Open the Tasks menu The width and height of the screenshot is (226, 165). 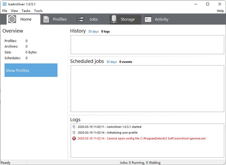coord(26,11)
